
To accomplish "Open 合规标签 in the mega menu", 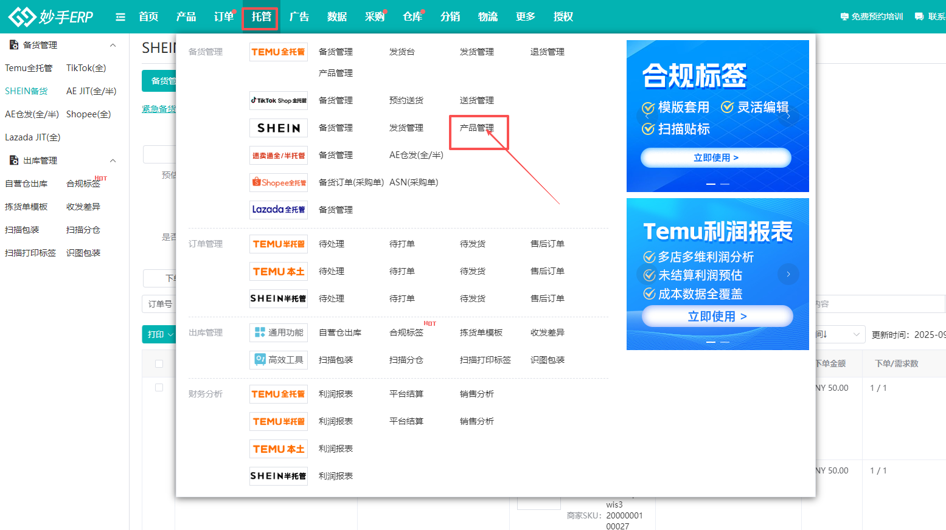I will [x=406, y=332].
